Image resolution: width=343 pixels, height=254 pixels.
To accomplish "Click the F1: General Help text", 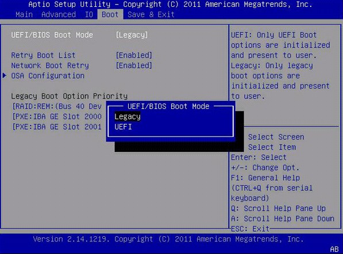I will 265,178.
